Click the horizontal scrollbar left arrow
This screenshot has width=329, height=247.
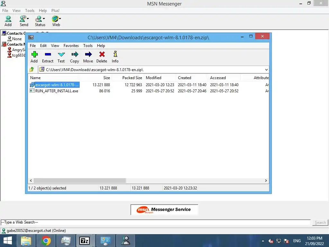coord(31,181)
